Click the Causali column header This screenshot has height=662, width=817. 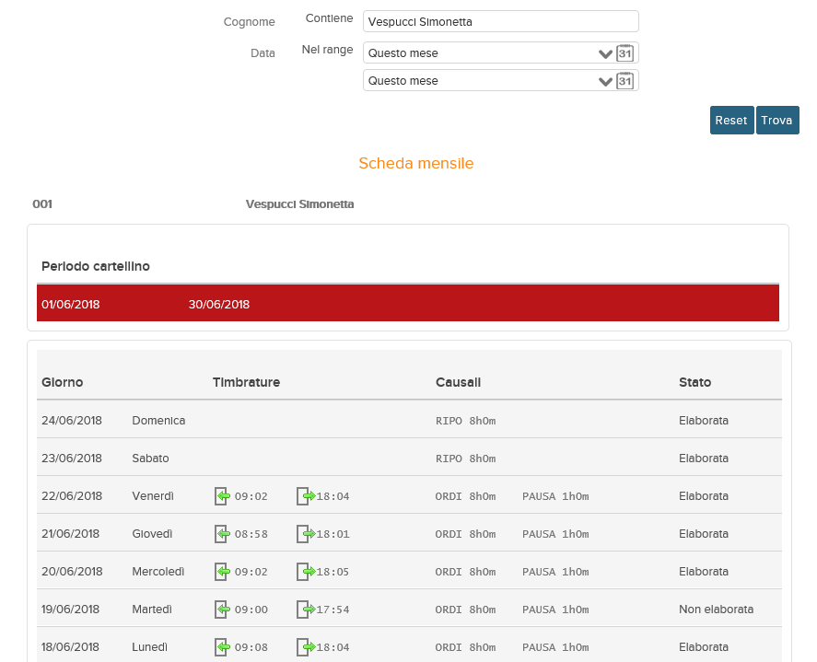(x=458, y=382)
